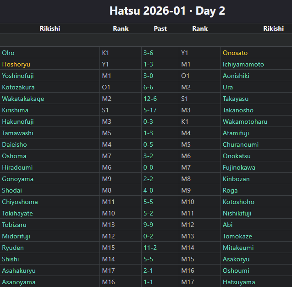Viewport: 292px width, 287px height.
Task: Click the Hatsuyama link
Action: [239, 282]
